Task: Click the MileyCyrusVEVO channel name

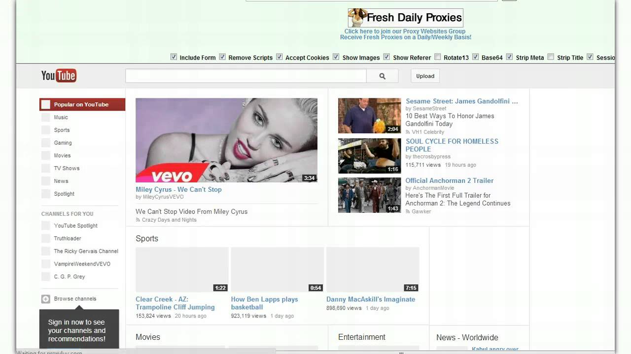Action: point(163,197)
